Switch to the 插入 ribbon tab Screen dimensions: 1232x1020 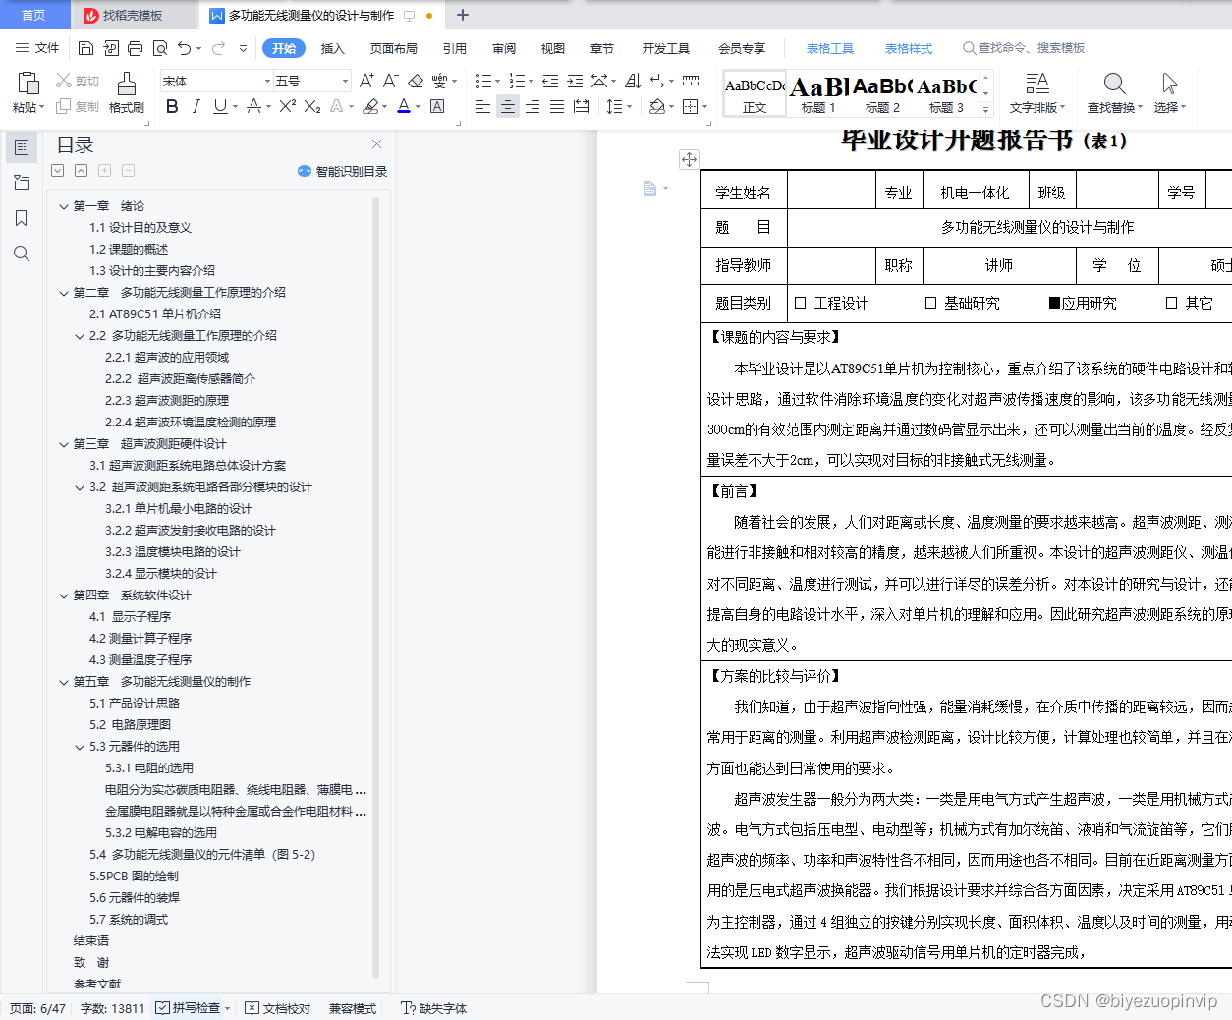(x=332, y=47)
